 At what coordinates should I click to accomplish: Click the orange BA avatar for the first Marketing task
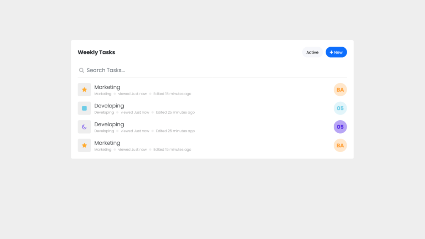click(x=340, y=89)
